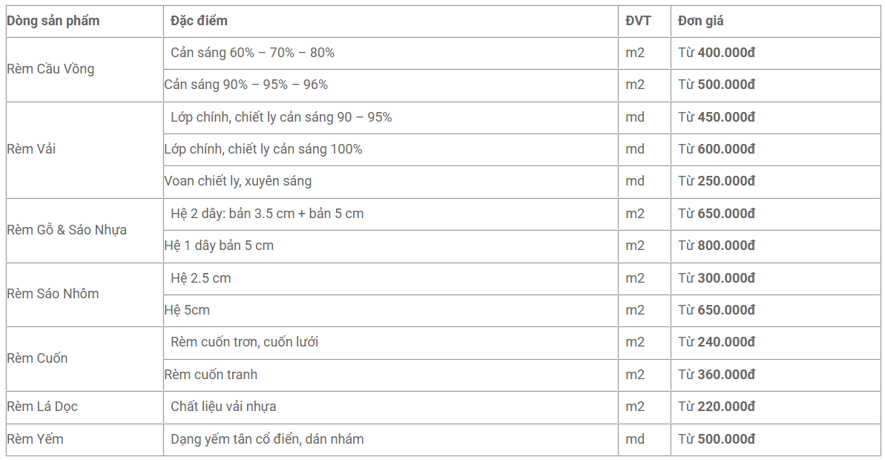Select the 'Từ 220.000đ' price cell

(x=717, y=407)
